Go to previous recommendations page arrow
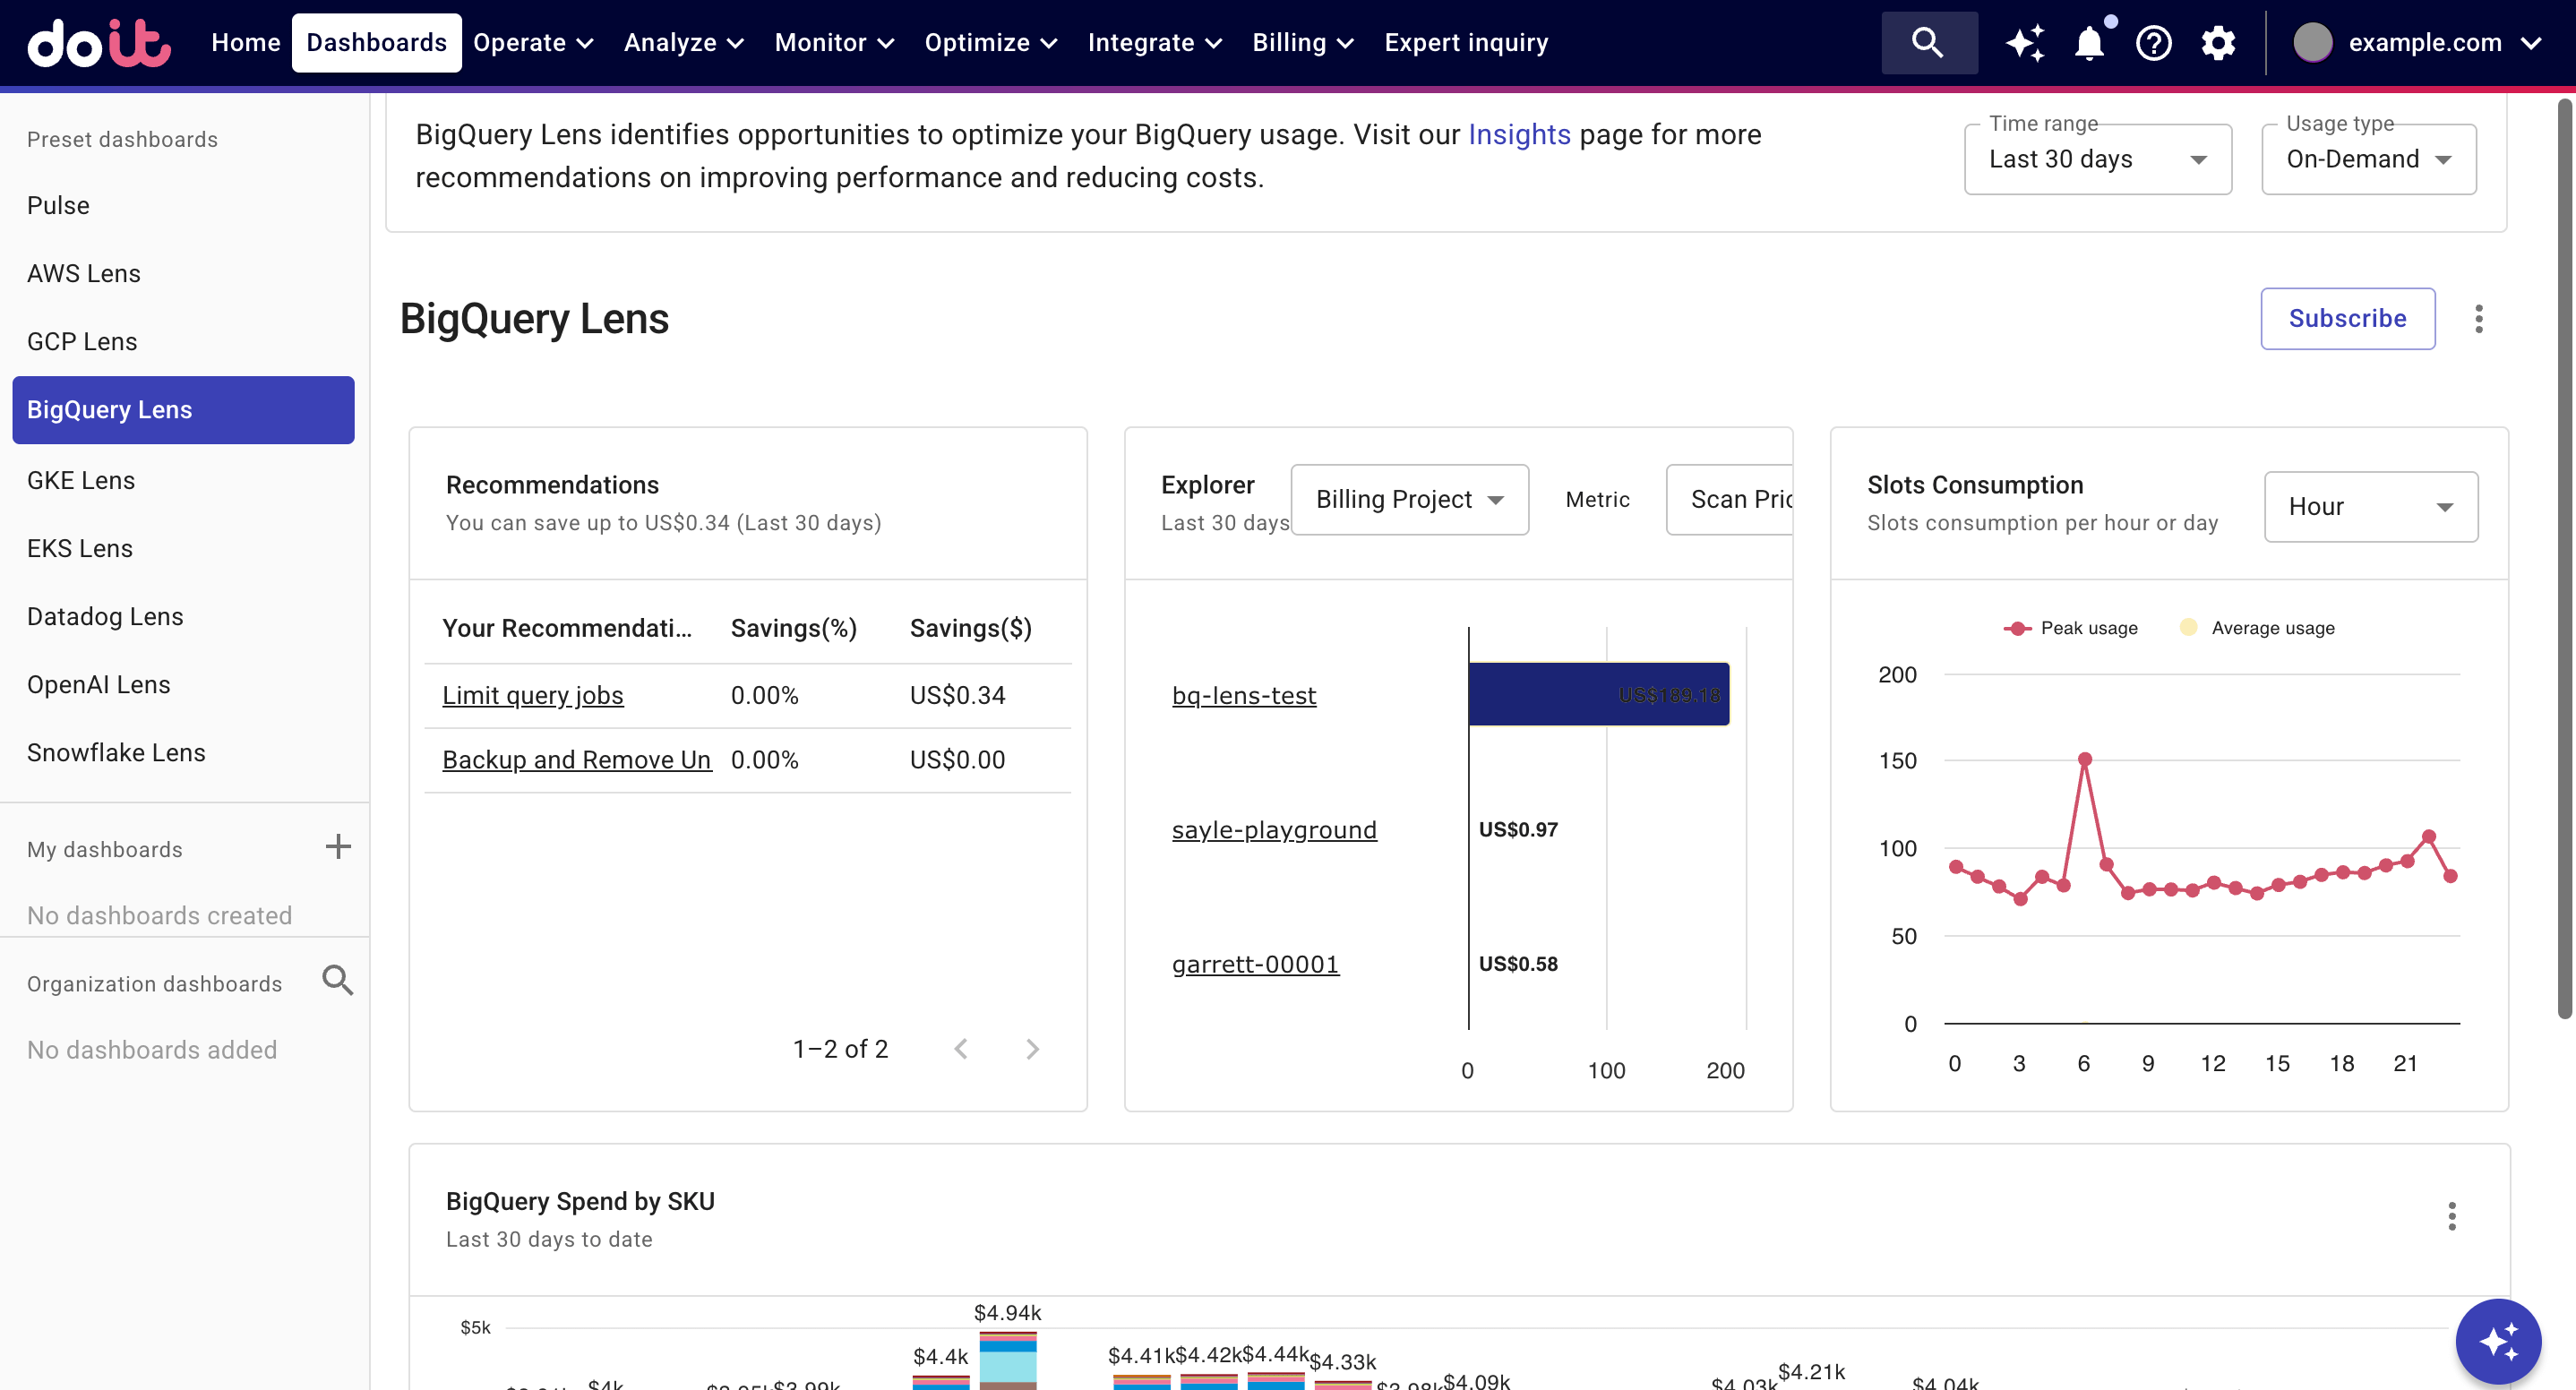 tap(961, 1049)
